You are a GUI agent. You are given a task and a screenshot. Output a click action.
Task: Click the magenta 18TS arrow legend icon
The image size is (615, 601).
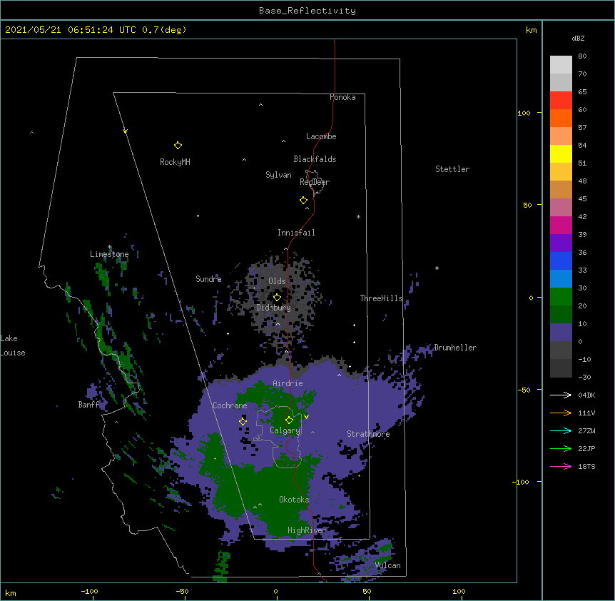coord(561,466)
